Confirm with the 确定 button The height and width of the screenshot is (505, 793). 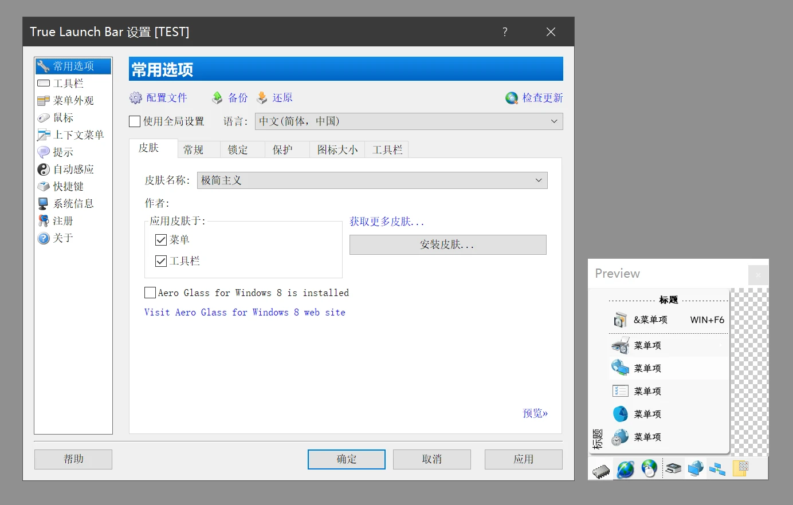pyautogui.click(x=347, y=459)
